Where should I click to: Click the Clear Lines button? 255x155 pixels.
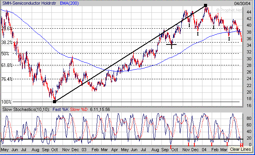pos(240,149)
